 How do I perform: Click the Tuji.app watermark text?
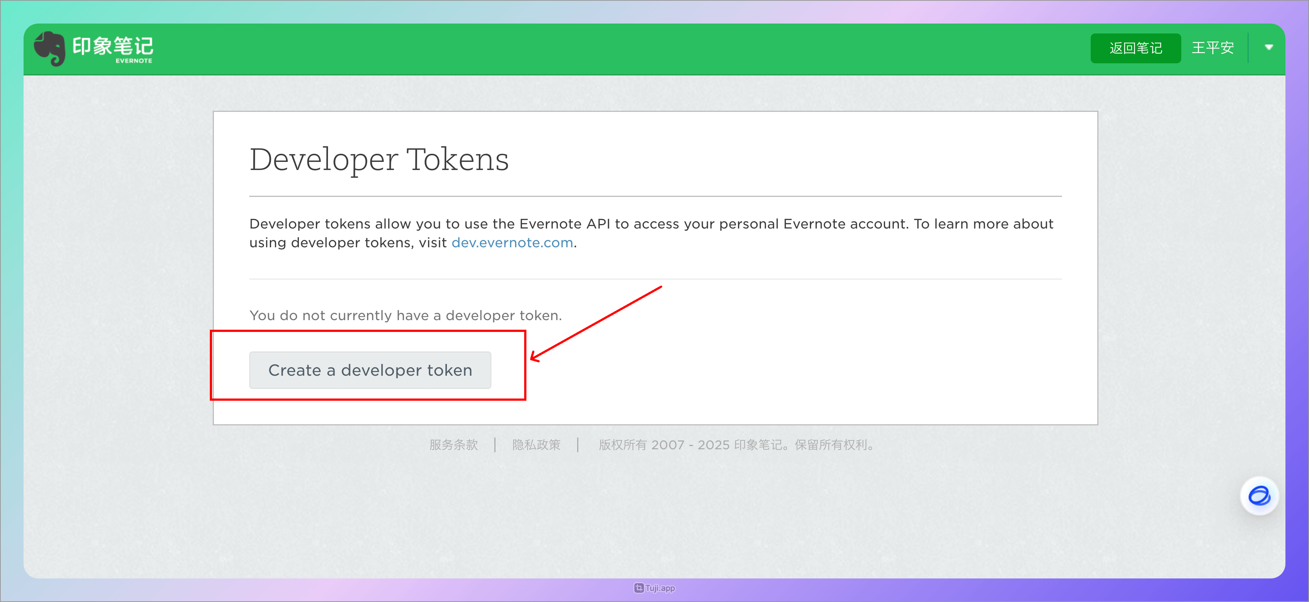click(x=660, y=588)
